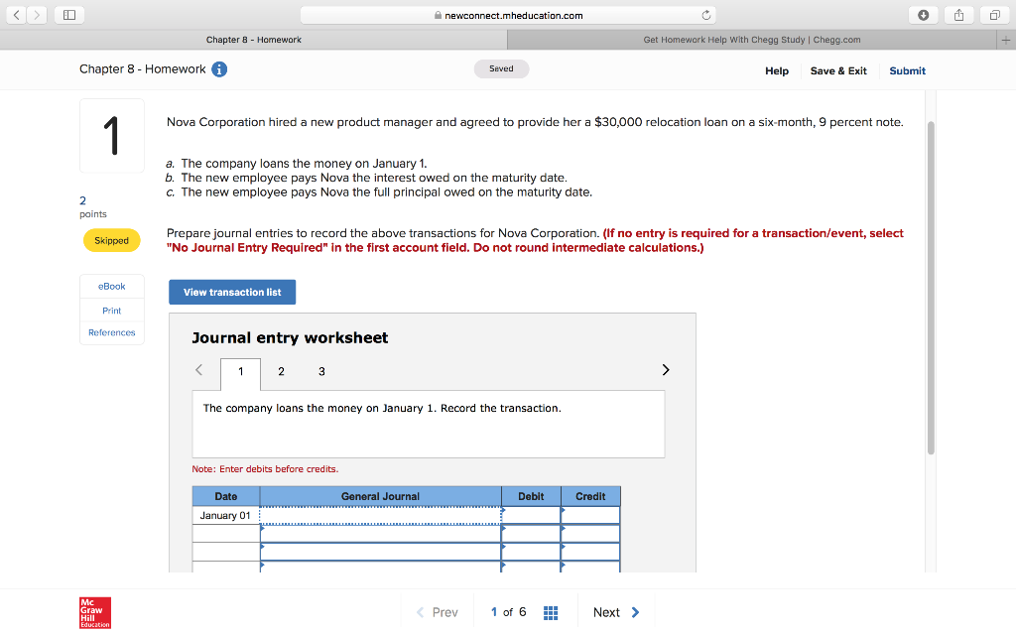
Task: Expand worksheet pages with right chevron
Action: pyautogui.click(x=665, y=369)
